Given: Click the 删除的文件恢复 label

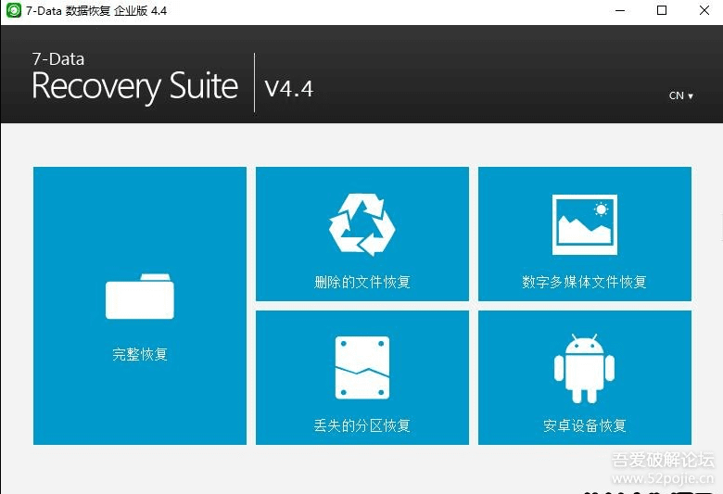Looking at the screenshot, I should pyautogui.click(x=361, y=282).
